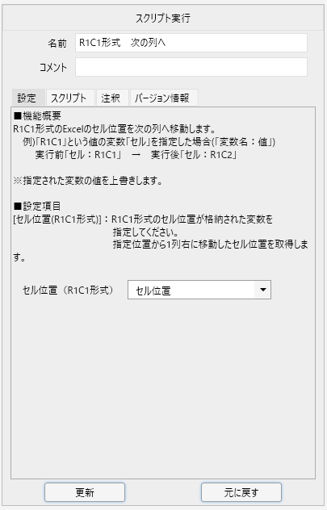Screen dimensions: 327x510
Task: Click the ■機能概要 heading text
Action: [37, 115]
